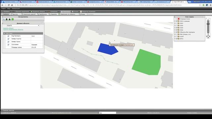Toggle the 2014 layer checkbox

(x=177, y=25)
